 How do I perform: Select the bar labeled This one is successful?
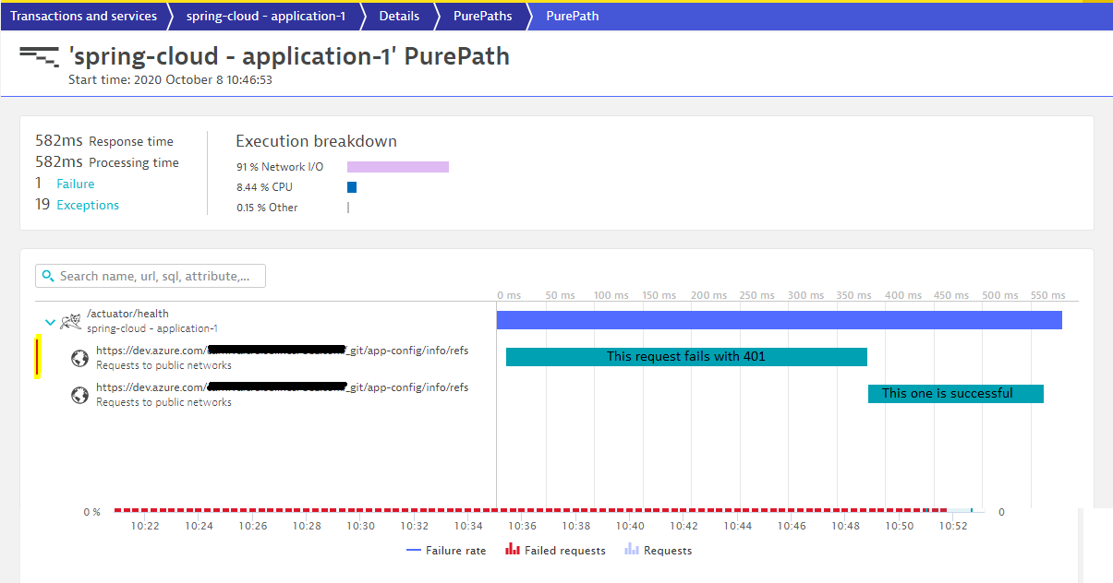tap(955, 393)
